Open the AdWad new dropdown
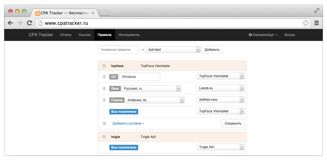This screenshot has width=327, height=165. [220, 99]
